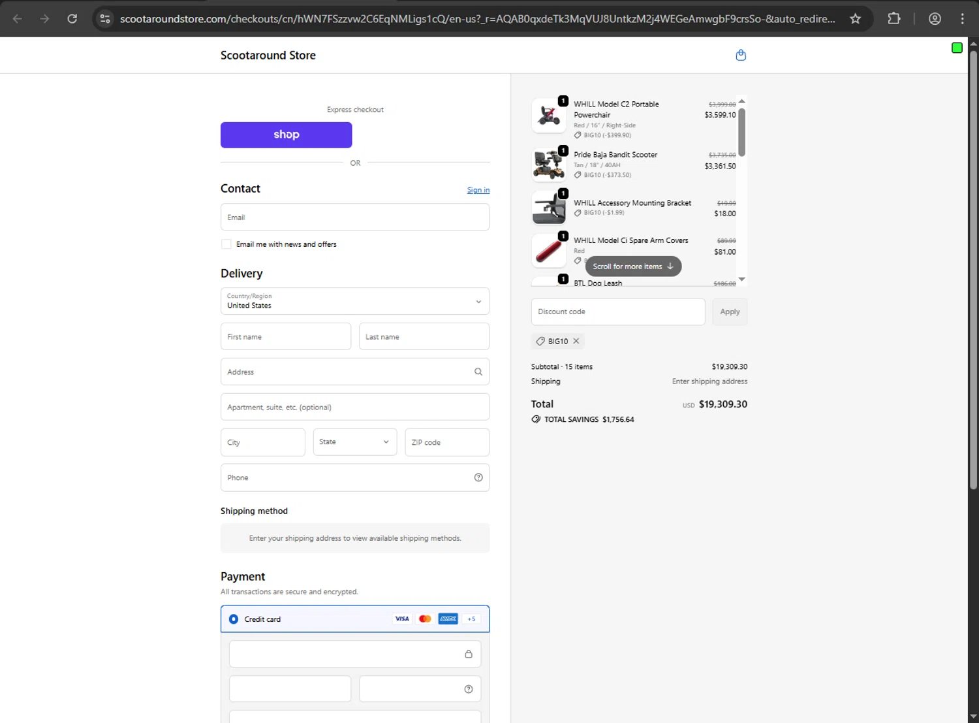
Task: Enable email me with news and offers
Action: click(226, 244)
